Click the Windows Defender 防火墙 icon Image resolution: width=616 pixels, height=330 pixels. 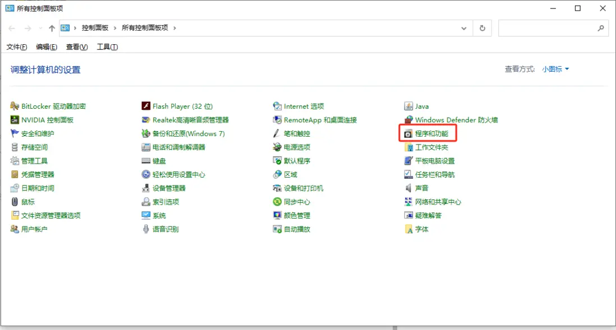[408, 120]
